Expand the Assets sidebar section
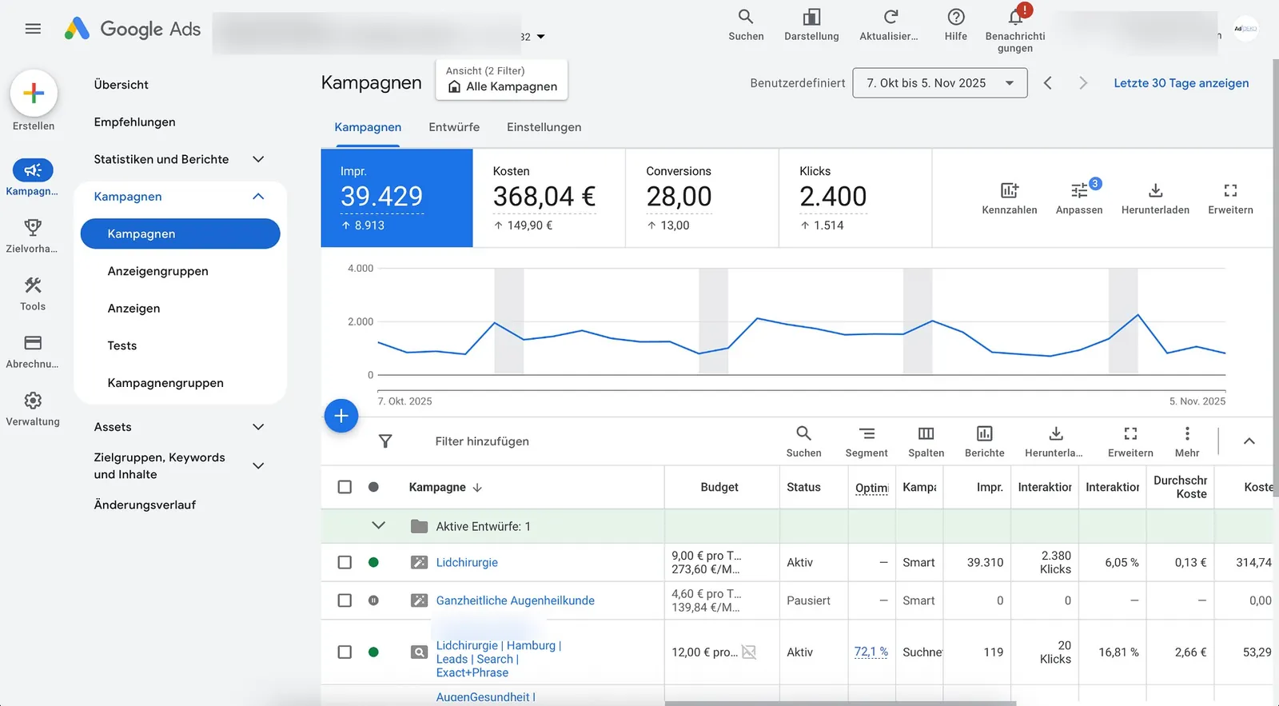Image resolution: width=1279 pixels, height=706 pixels. pos(258,427)
